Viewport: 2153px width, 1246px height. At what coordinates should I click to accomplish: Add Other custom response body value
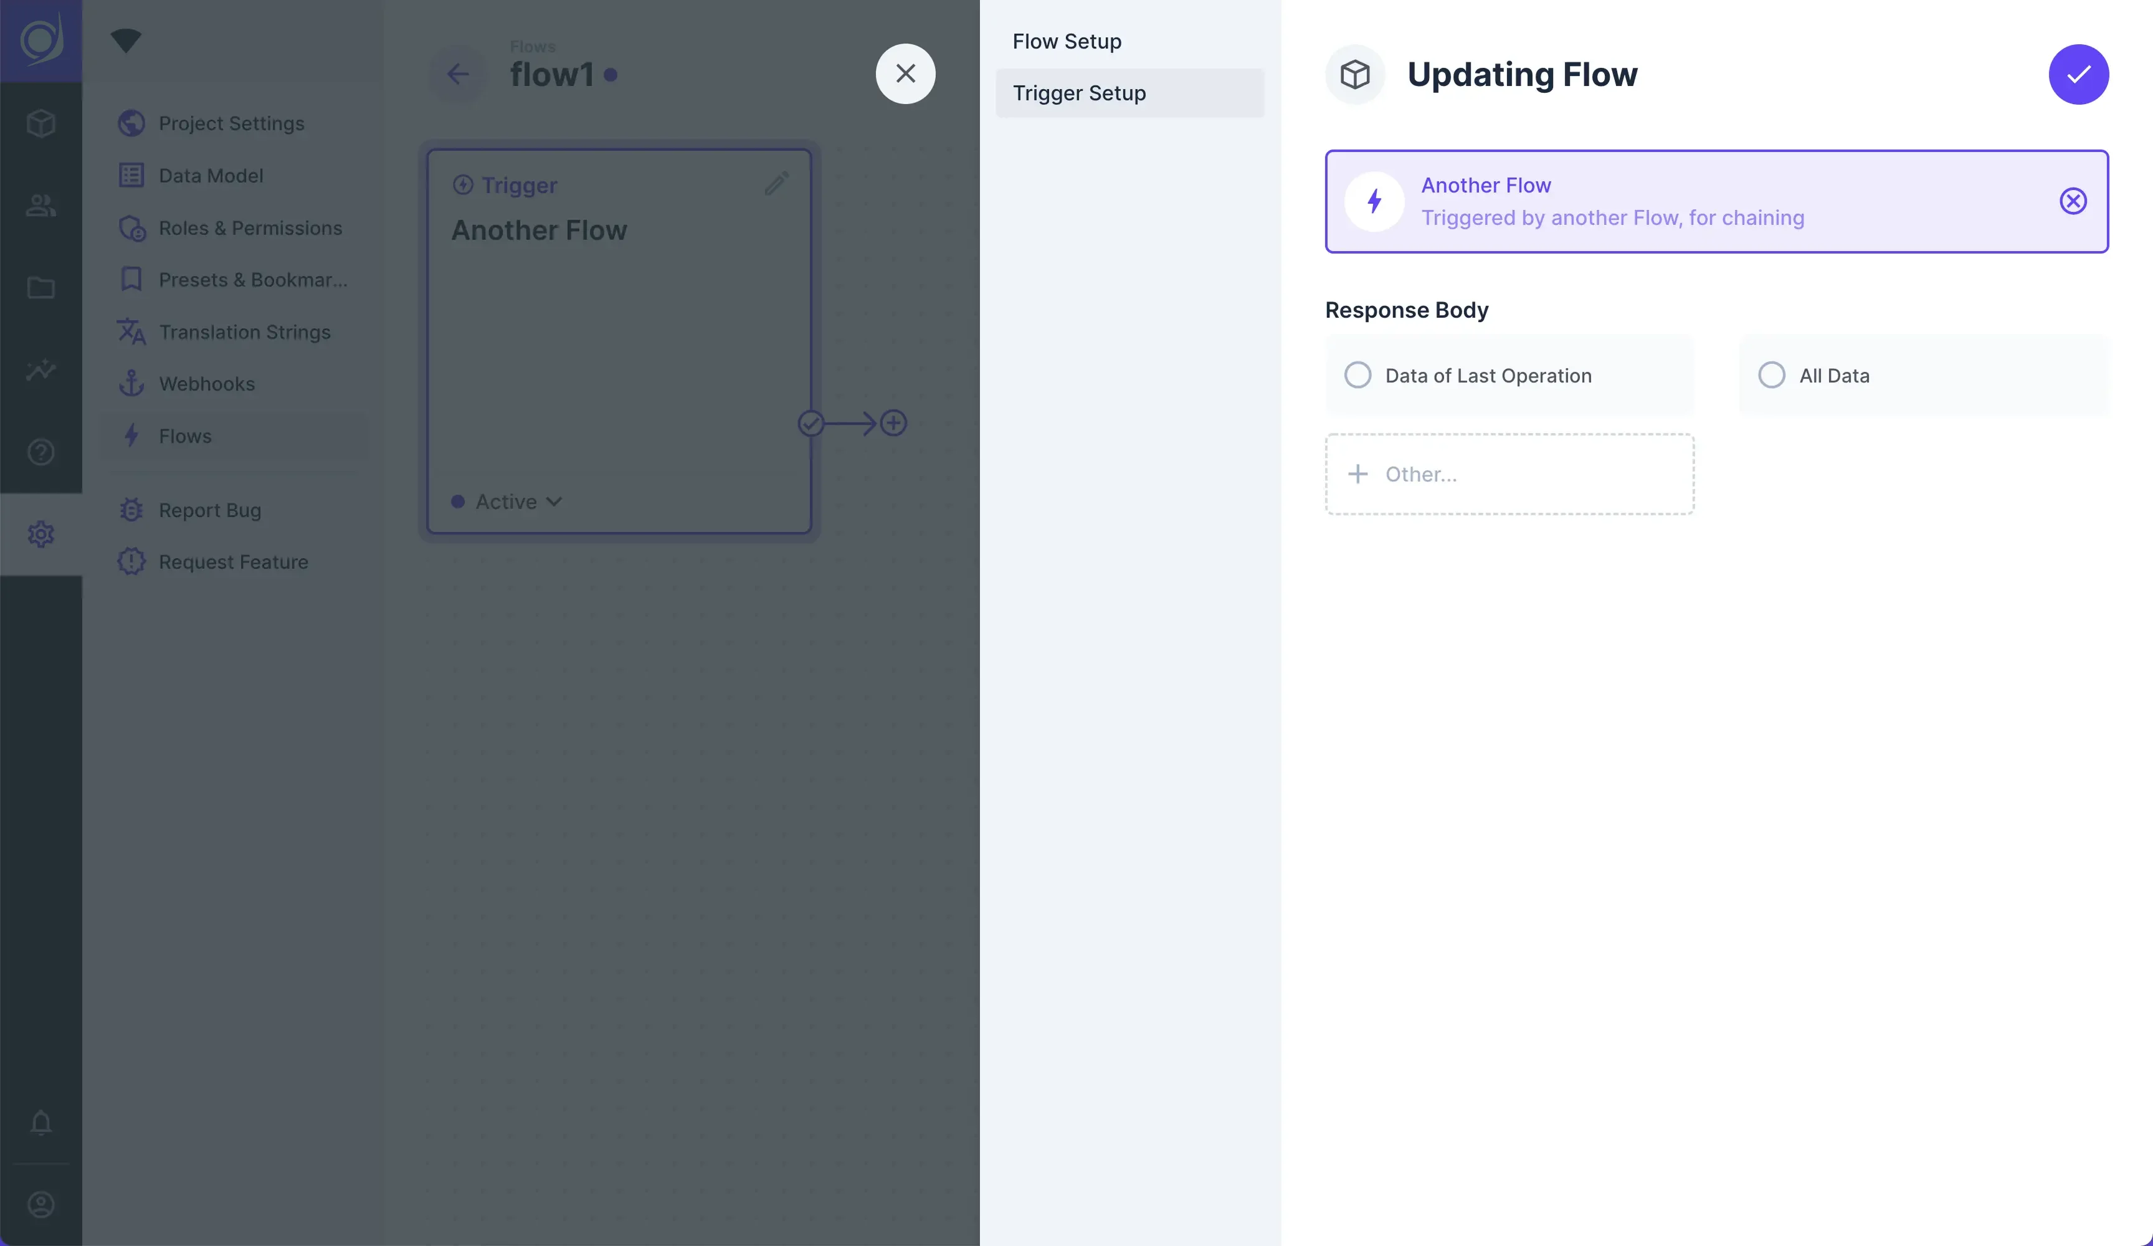(1509, 474)
